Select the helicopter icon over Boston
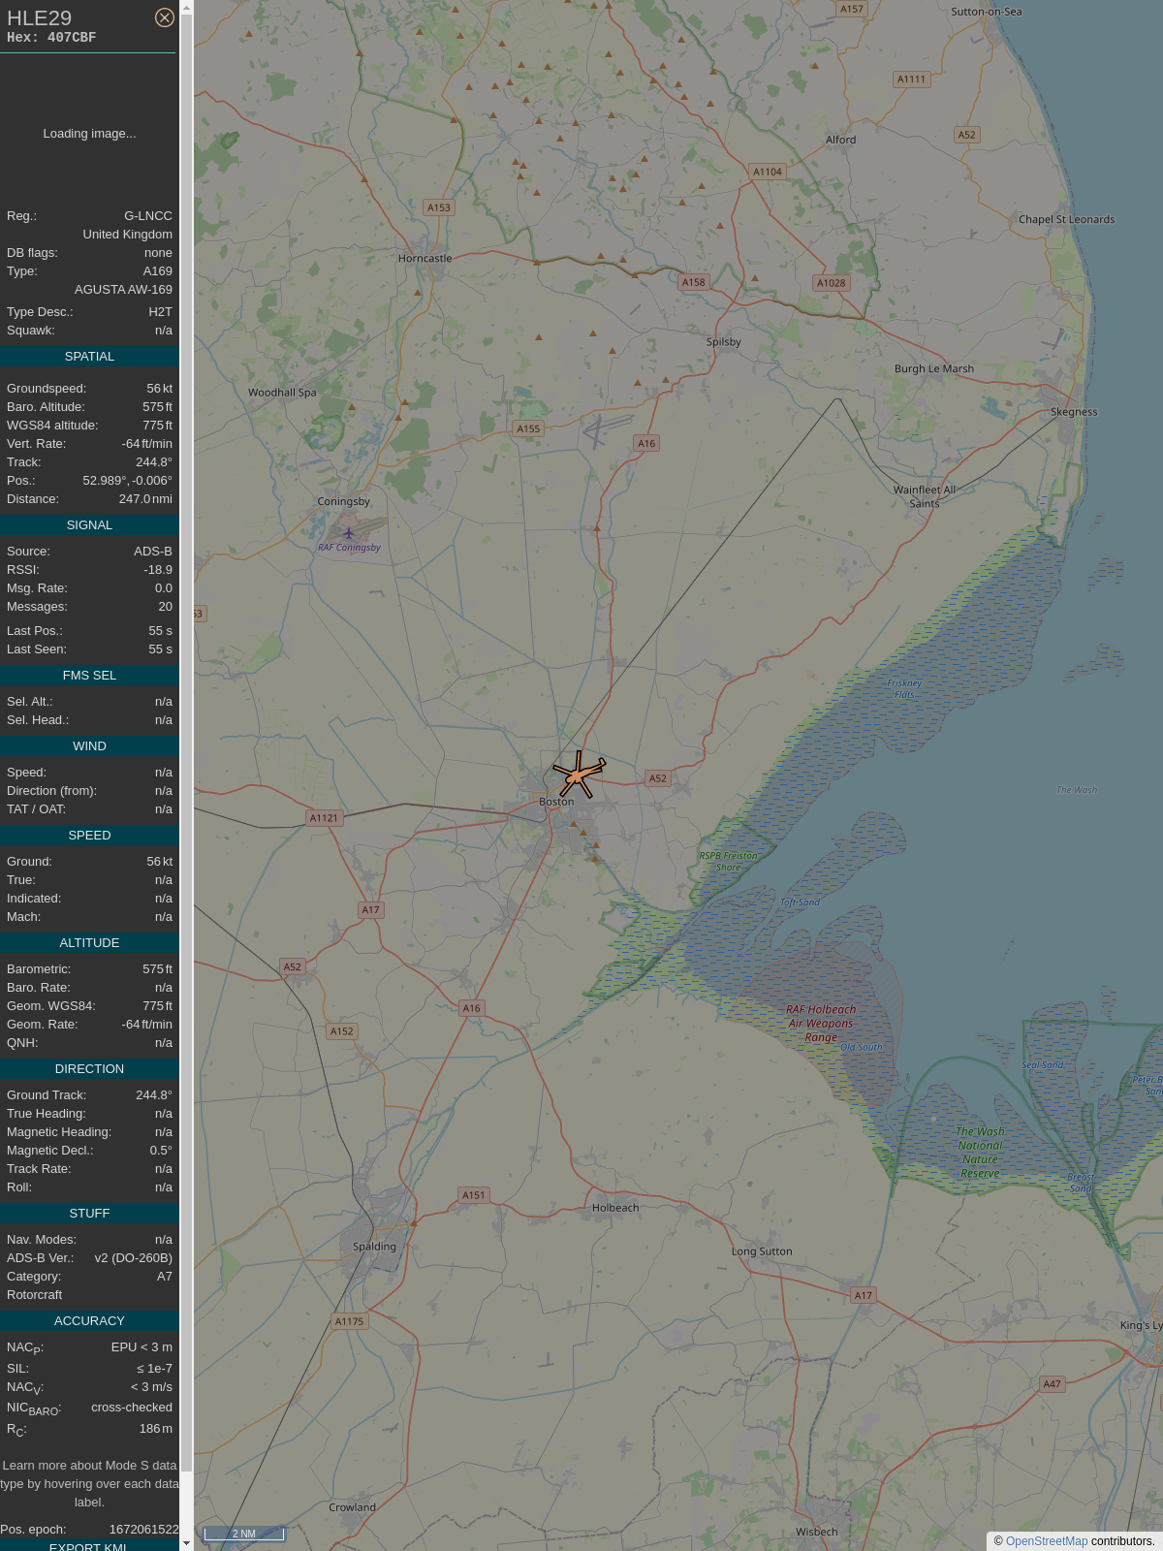 (x=579, y=775)
